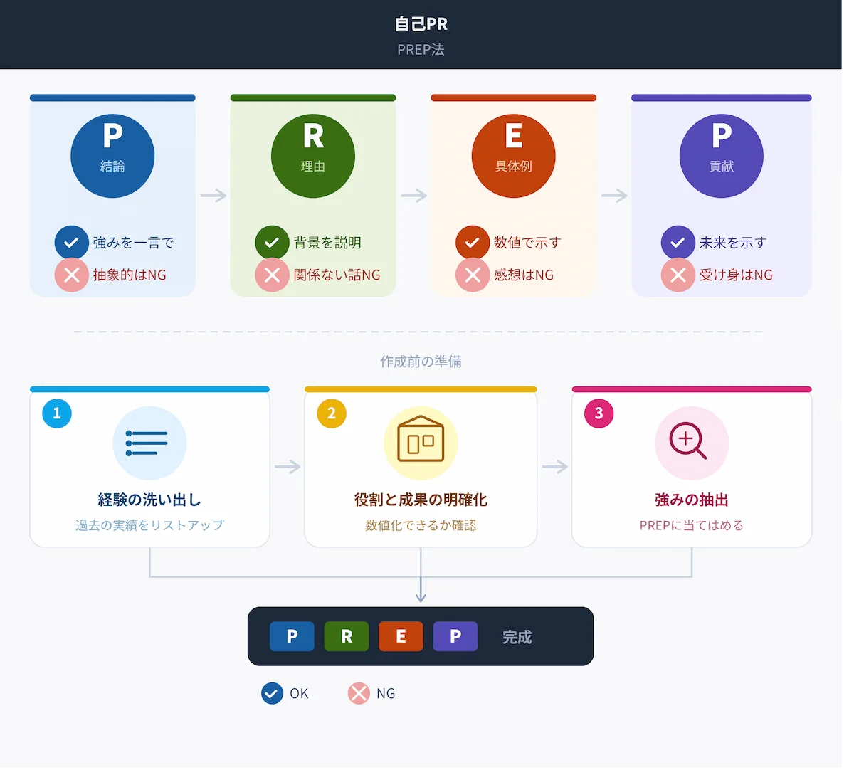Click the text 未来を示す
The width and height of the screenshot is (854, 780).
[x=733, y=243]
